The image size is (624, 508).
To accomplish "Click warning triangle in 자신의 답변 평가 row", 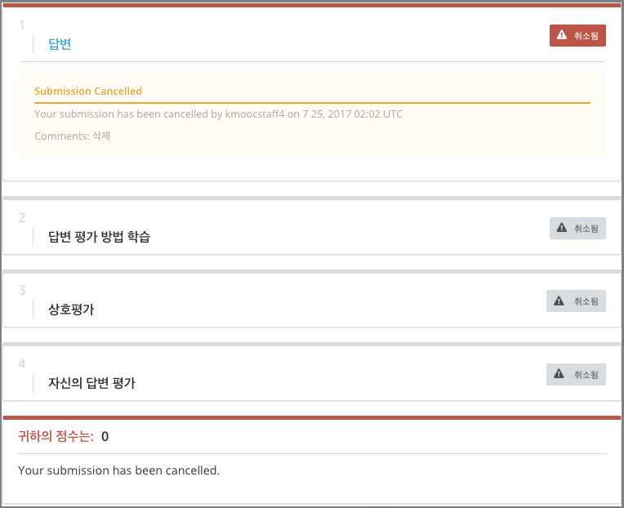I will coord(559,374).
